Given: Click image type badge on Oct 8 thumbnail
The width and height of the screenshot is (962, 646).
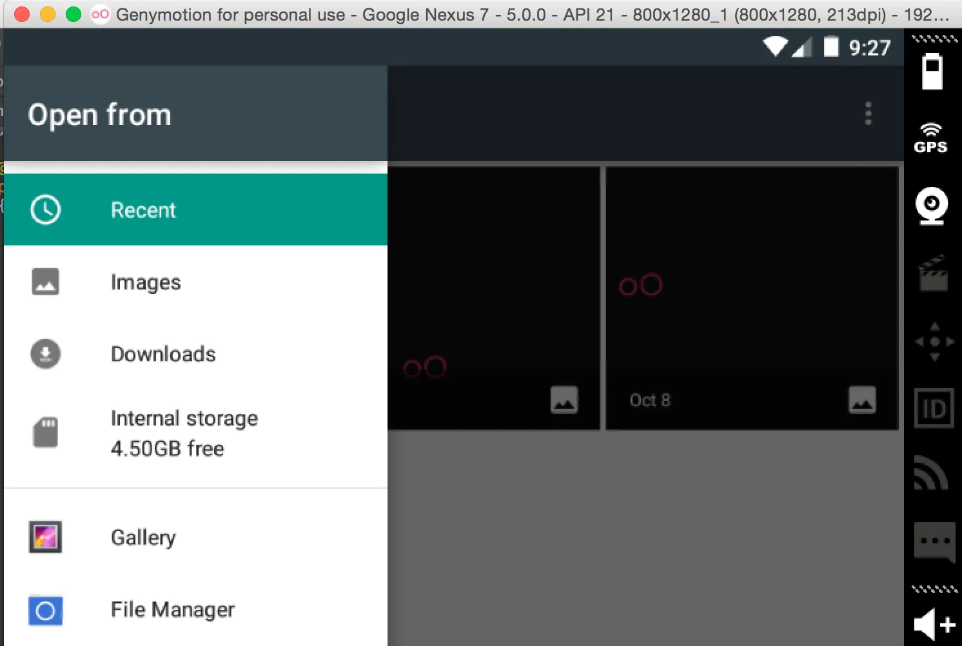Looking at the screenshot, I should 862,400.
